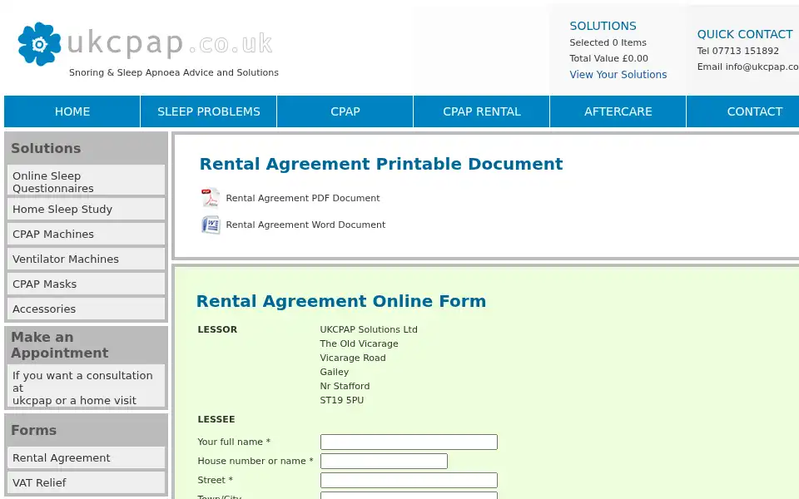Select CPAP in the navigation bar

pyautogui.click(x=345, y=111)
